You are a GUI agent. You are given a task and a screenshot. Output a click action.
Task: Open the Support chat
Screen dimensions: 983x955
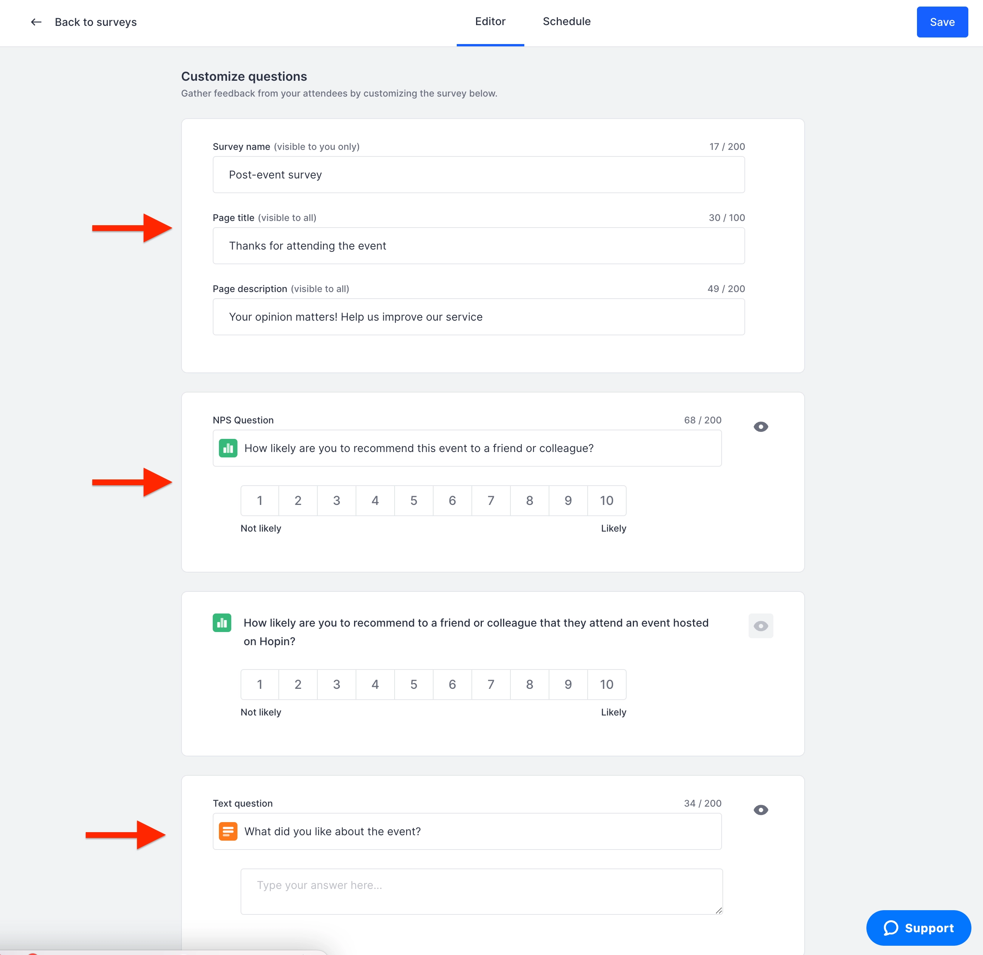pos(919,928)
